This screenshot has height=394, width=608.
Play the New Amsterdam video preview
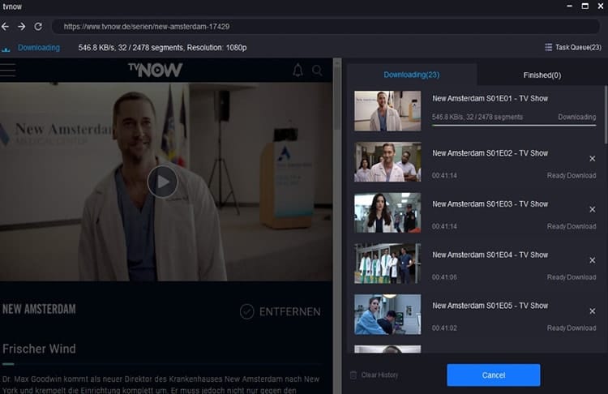click(x=162, y=182)
